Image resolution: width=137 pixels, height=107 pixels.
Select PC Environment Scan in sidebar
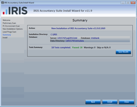tap(11, 26)
